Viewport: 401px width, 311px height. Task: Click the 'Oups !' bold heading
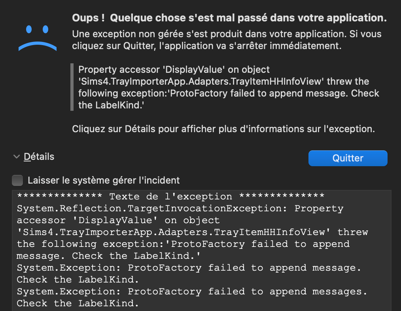click(229, 18)
